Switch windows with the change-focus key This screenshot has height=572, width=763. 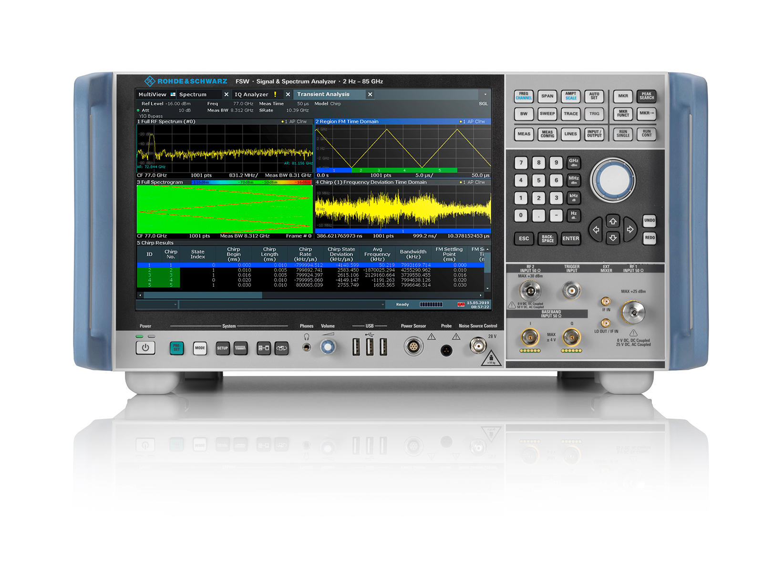pyautogui.click(x=282, y=348)
